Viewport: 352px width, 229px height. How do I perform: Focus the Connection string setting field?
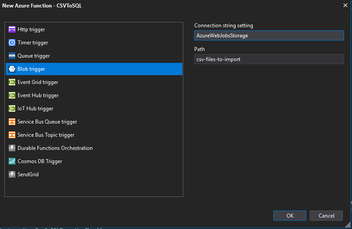tap(269, 36)
